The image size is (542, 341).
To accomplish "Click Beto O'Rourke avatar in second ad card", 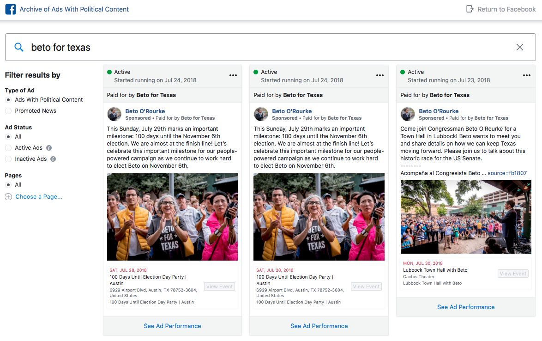I will coord(261,114).
